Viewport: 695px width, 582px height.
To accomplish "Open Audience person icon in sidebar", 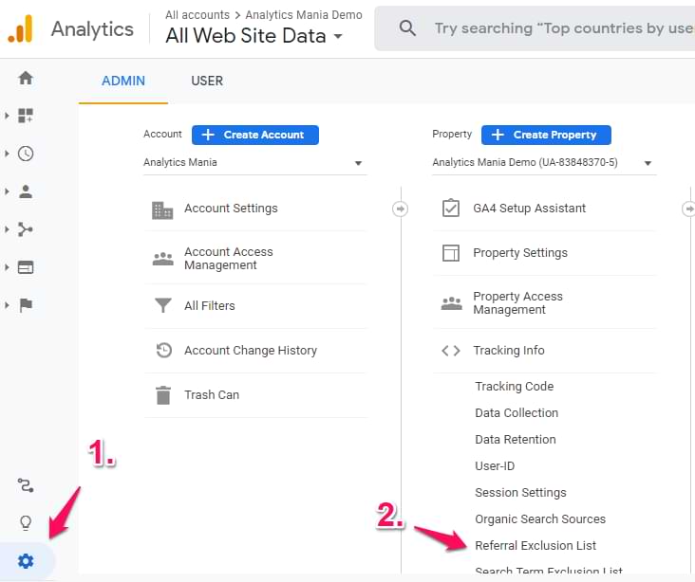I will click(26, 191).
